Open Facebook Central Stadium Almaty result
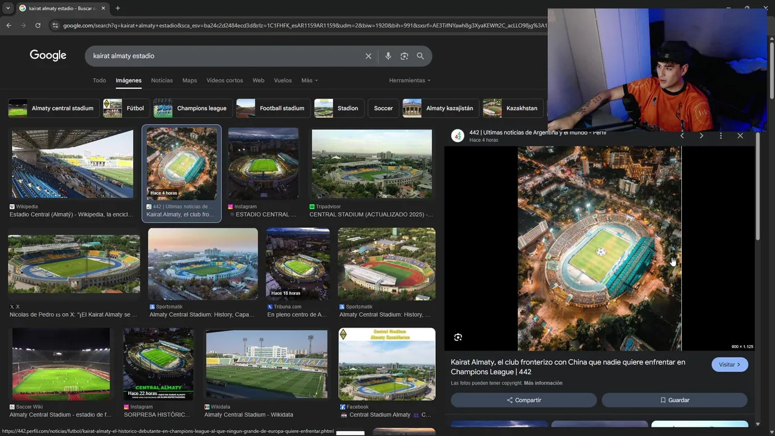The image size is (775, 436). click(387, 364)
